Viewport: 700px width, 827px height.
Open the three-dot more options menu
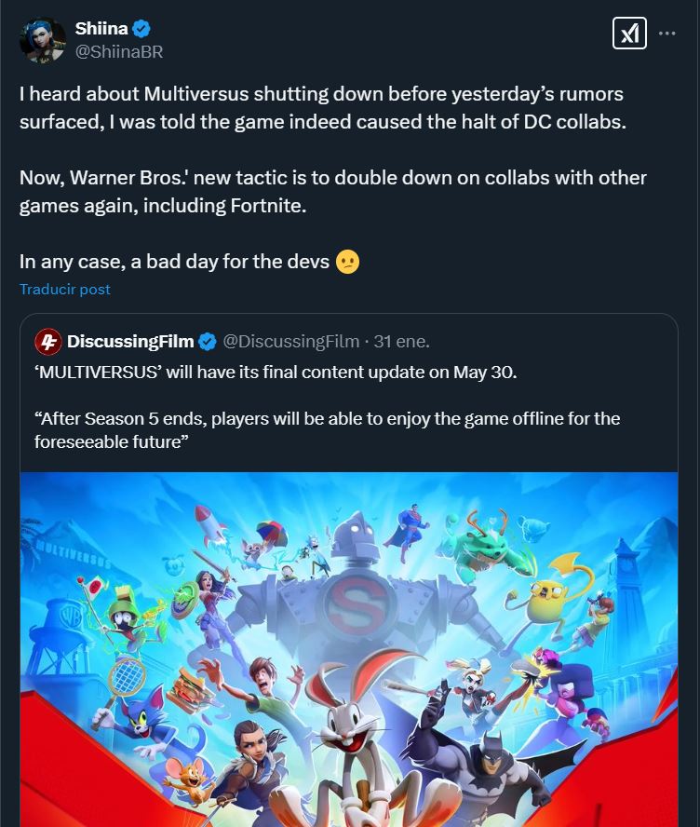666,34
